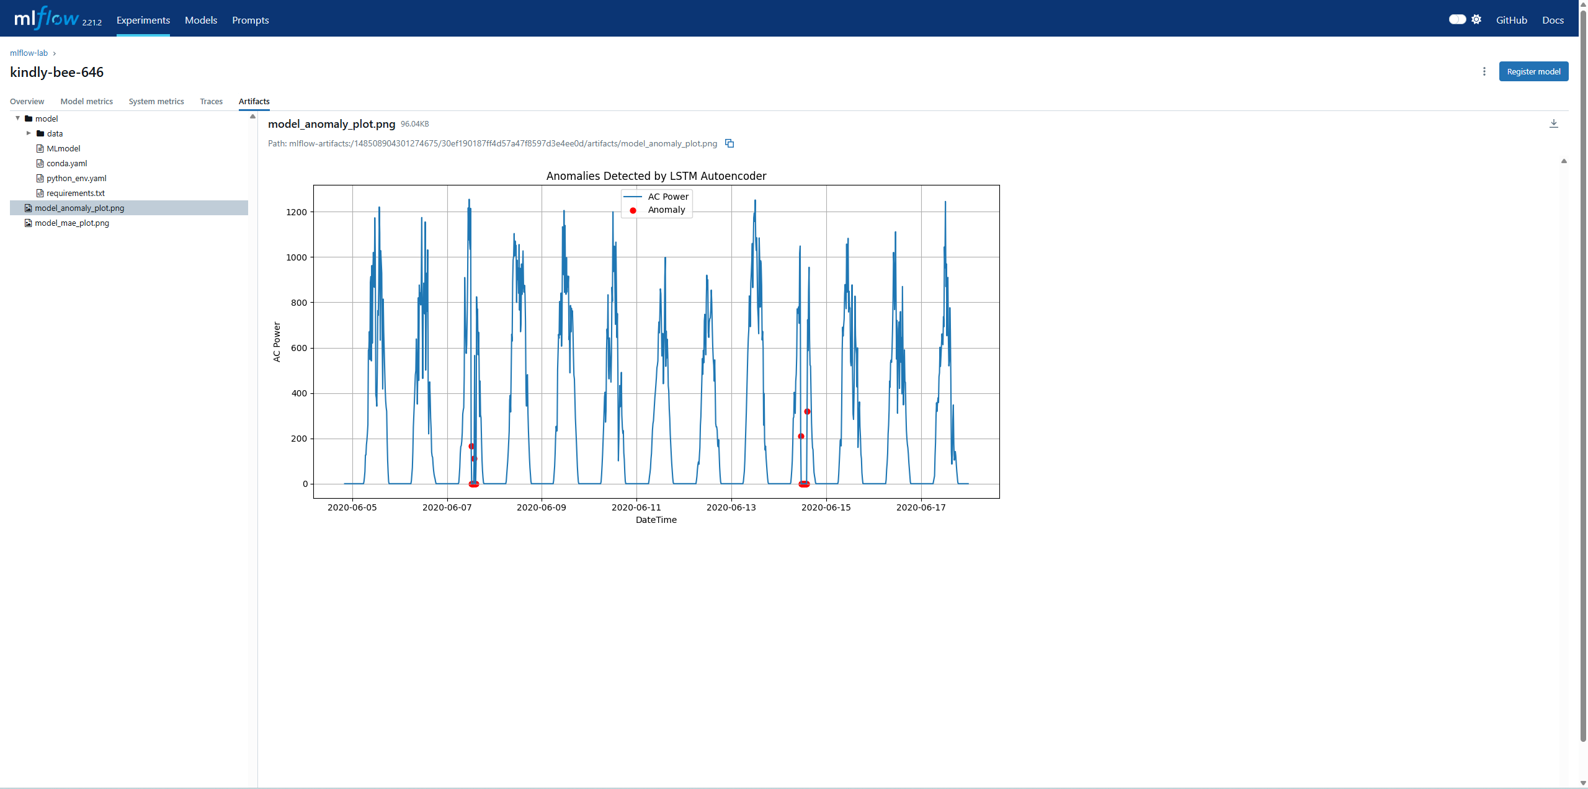Open the run overflow menu (three dots)
Image resolution: width=1588 pixels, height=789 pixels.
[x=1484, y=71]
